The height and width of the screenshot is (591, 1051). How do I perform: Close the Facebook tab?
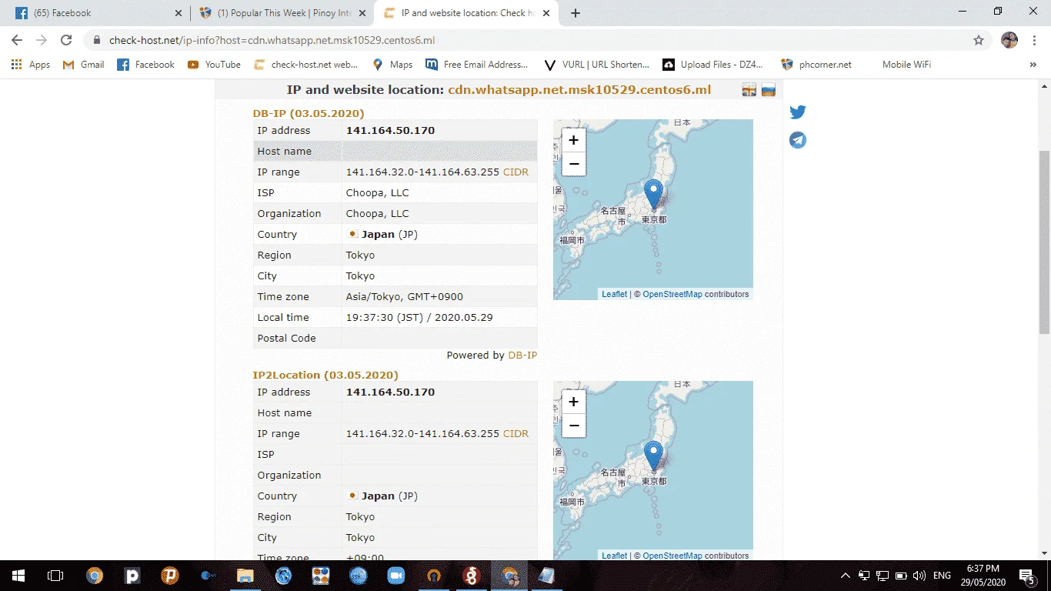[x=179, y=13]
